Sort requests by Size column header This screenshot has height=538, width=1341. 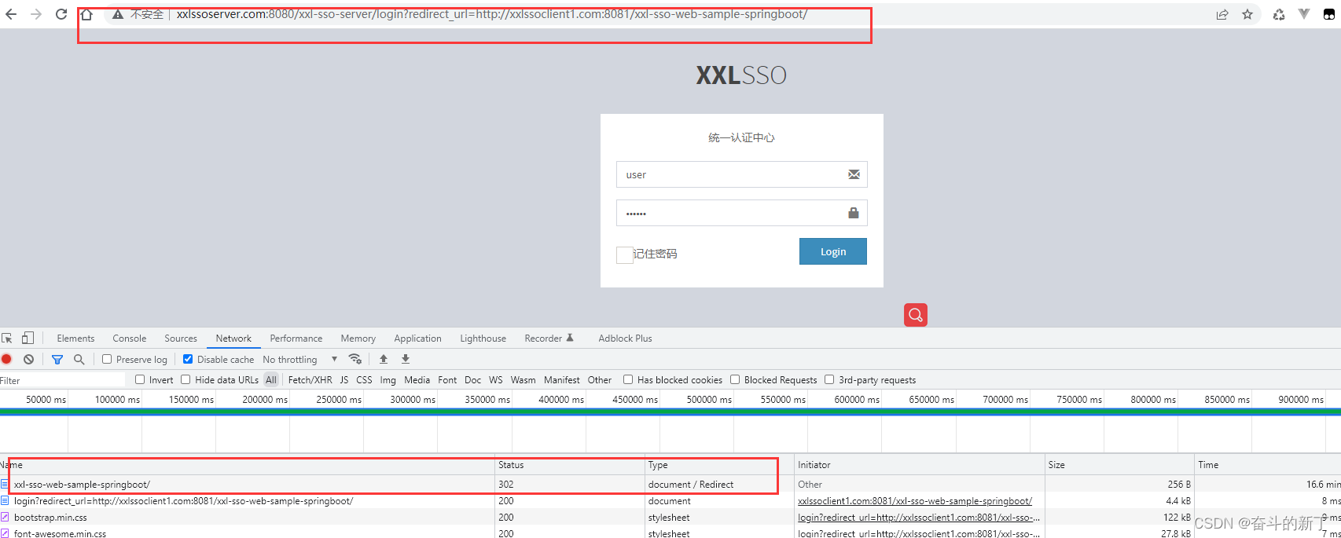(x=1119, y=465)
